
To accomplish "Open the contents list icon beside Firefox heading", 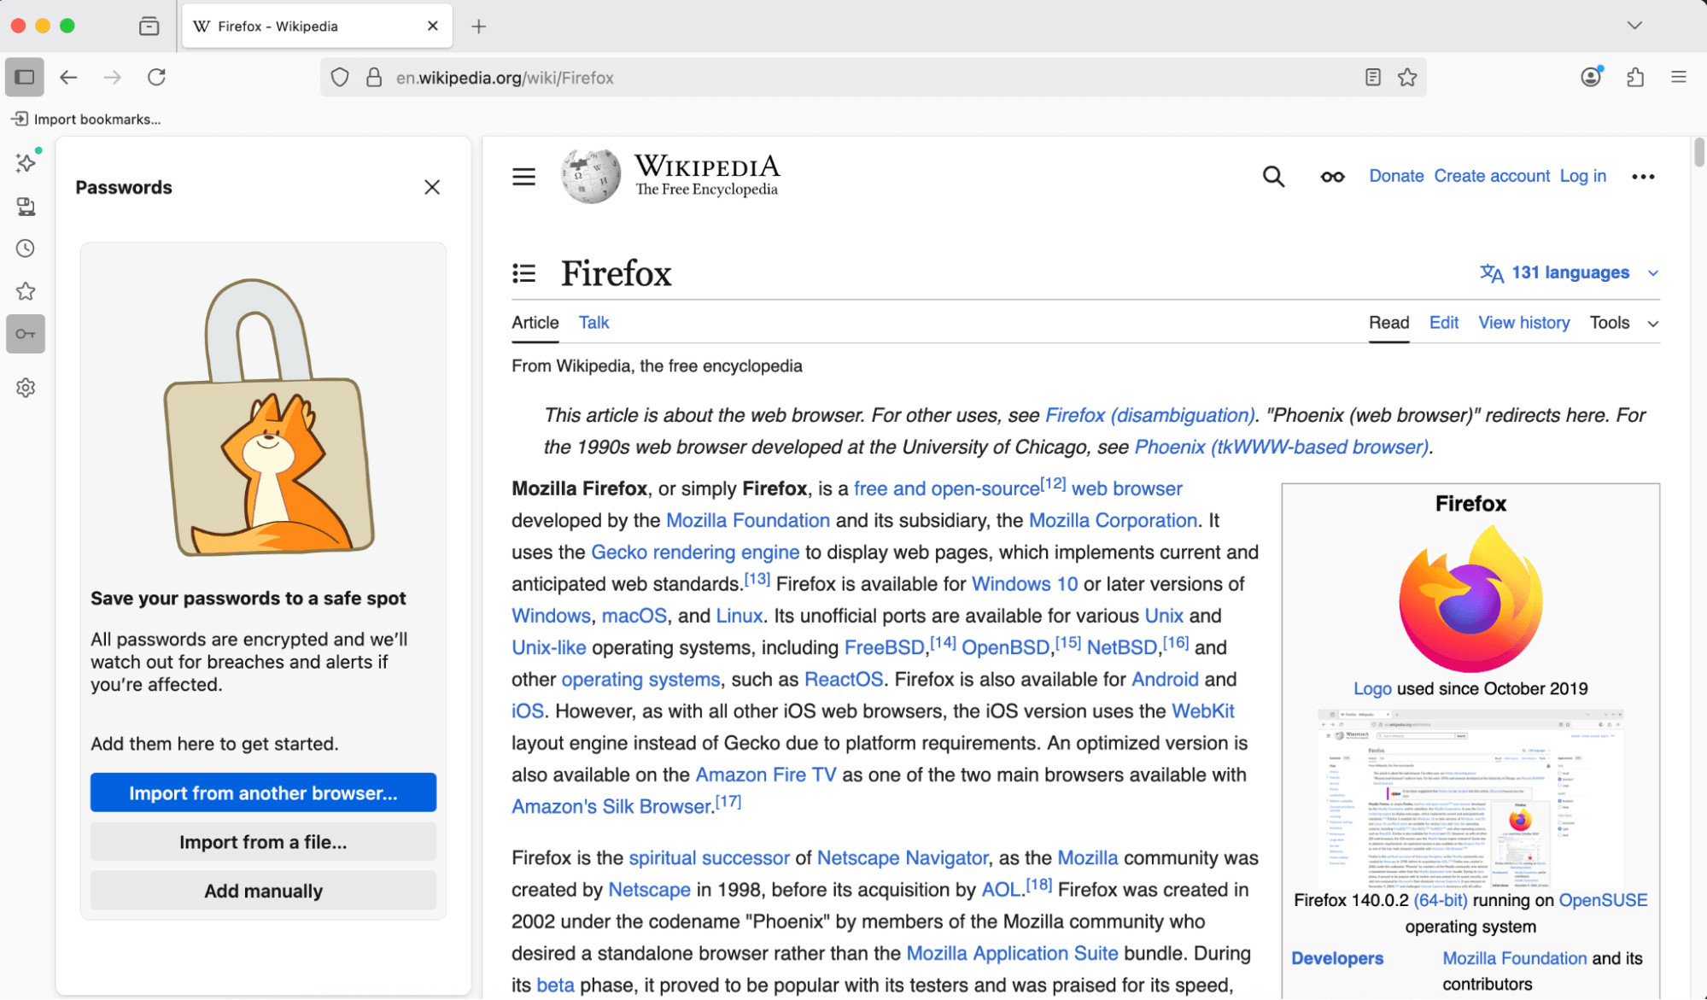I will pos(523,273).
